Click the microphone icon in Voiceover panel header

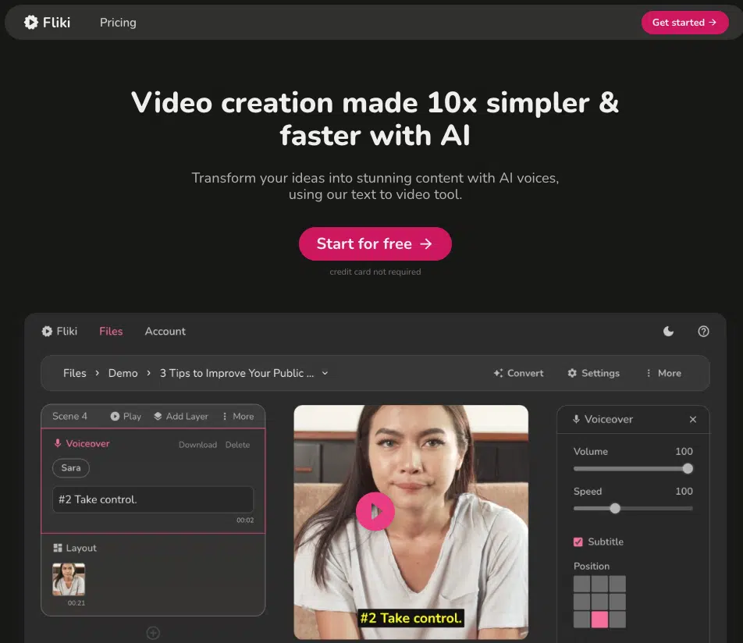click(576, 419)
